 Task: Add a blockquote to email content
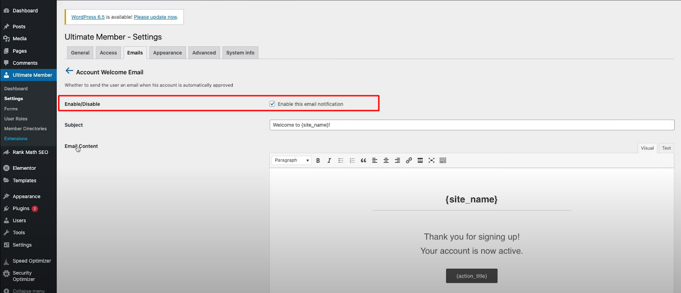pos(363,161)
